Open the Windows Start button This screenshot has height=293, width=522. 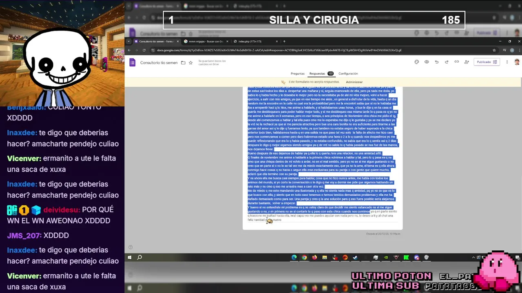(129, 257)
